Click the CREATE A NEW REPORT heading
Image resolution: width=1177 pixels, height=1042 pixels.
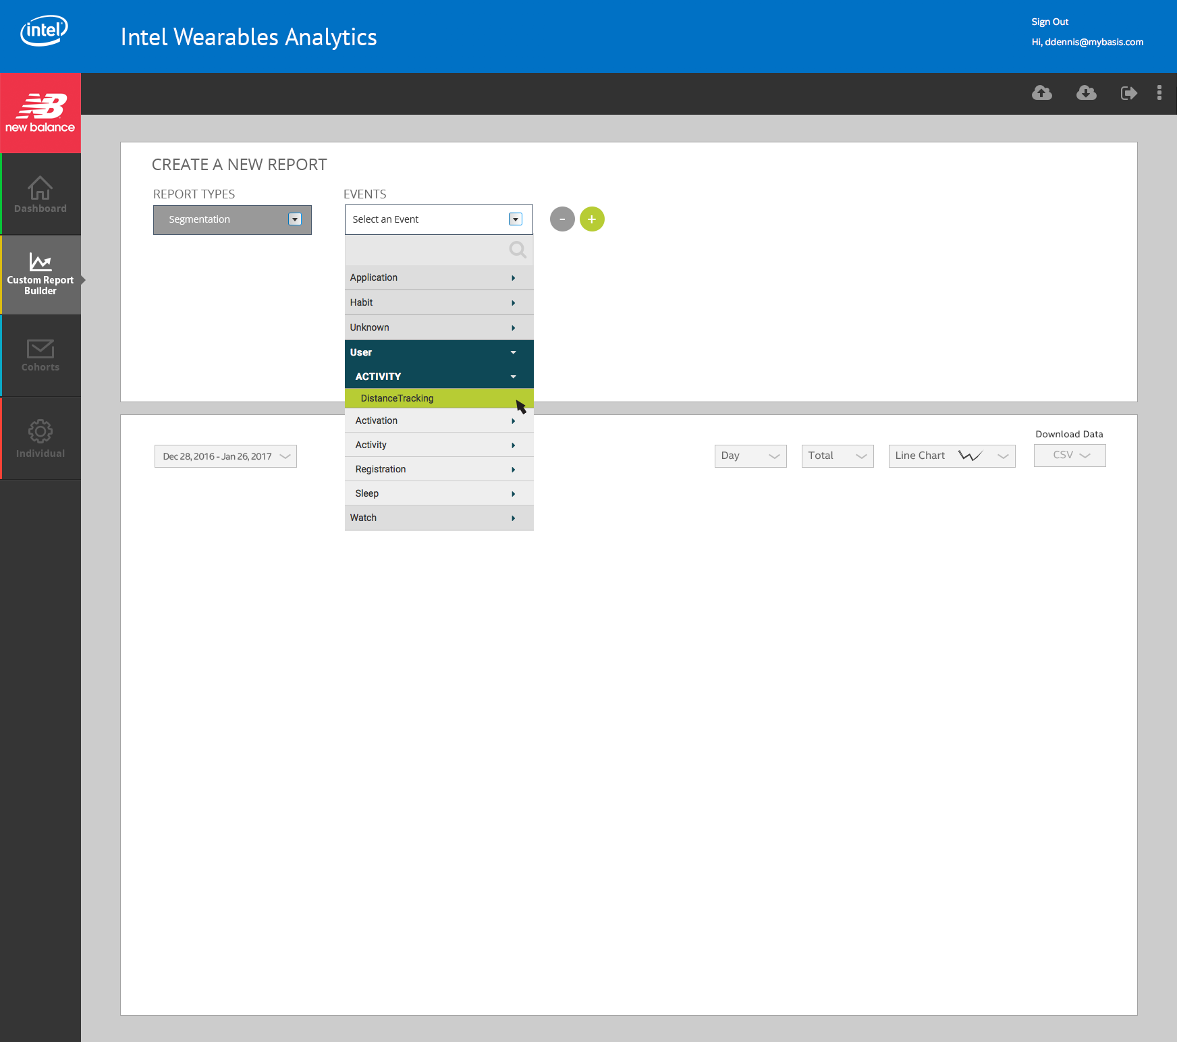click(240, 165)
